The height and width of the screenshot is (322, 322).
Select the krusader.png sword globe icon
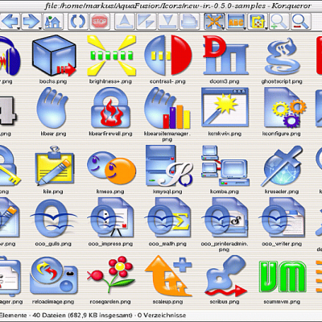coord(282,166)
